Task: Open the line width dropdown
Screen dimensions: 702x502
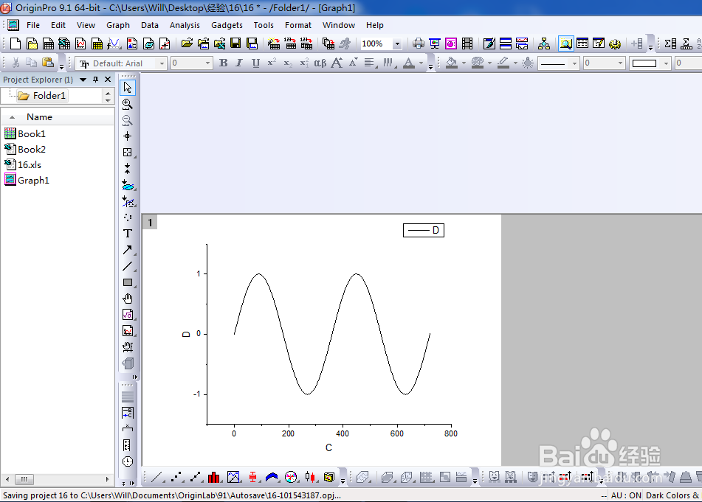Action: coord(620,63)
